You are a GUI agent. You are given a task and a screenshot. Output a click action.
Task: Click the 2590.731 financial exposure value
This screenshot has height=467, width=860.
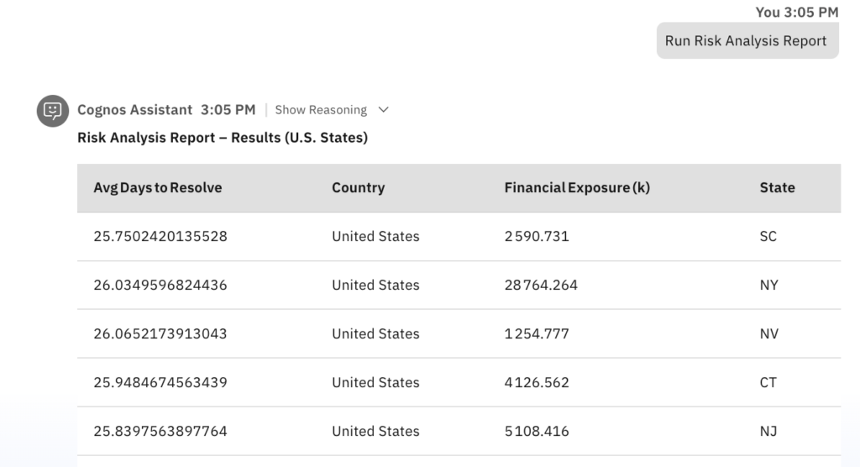[537, 237]
